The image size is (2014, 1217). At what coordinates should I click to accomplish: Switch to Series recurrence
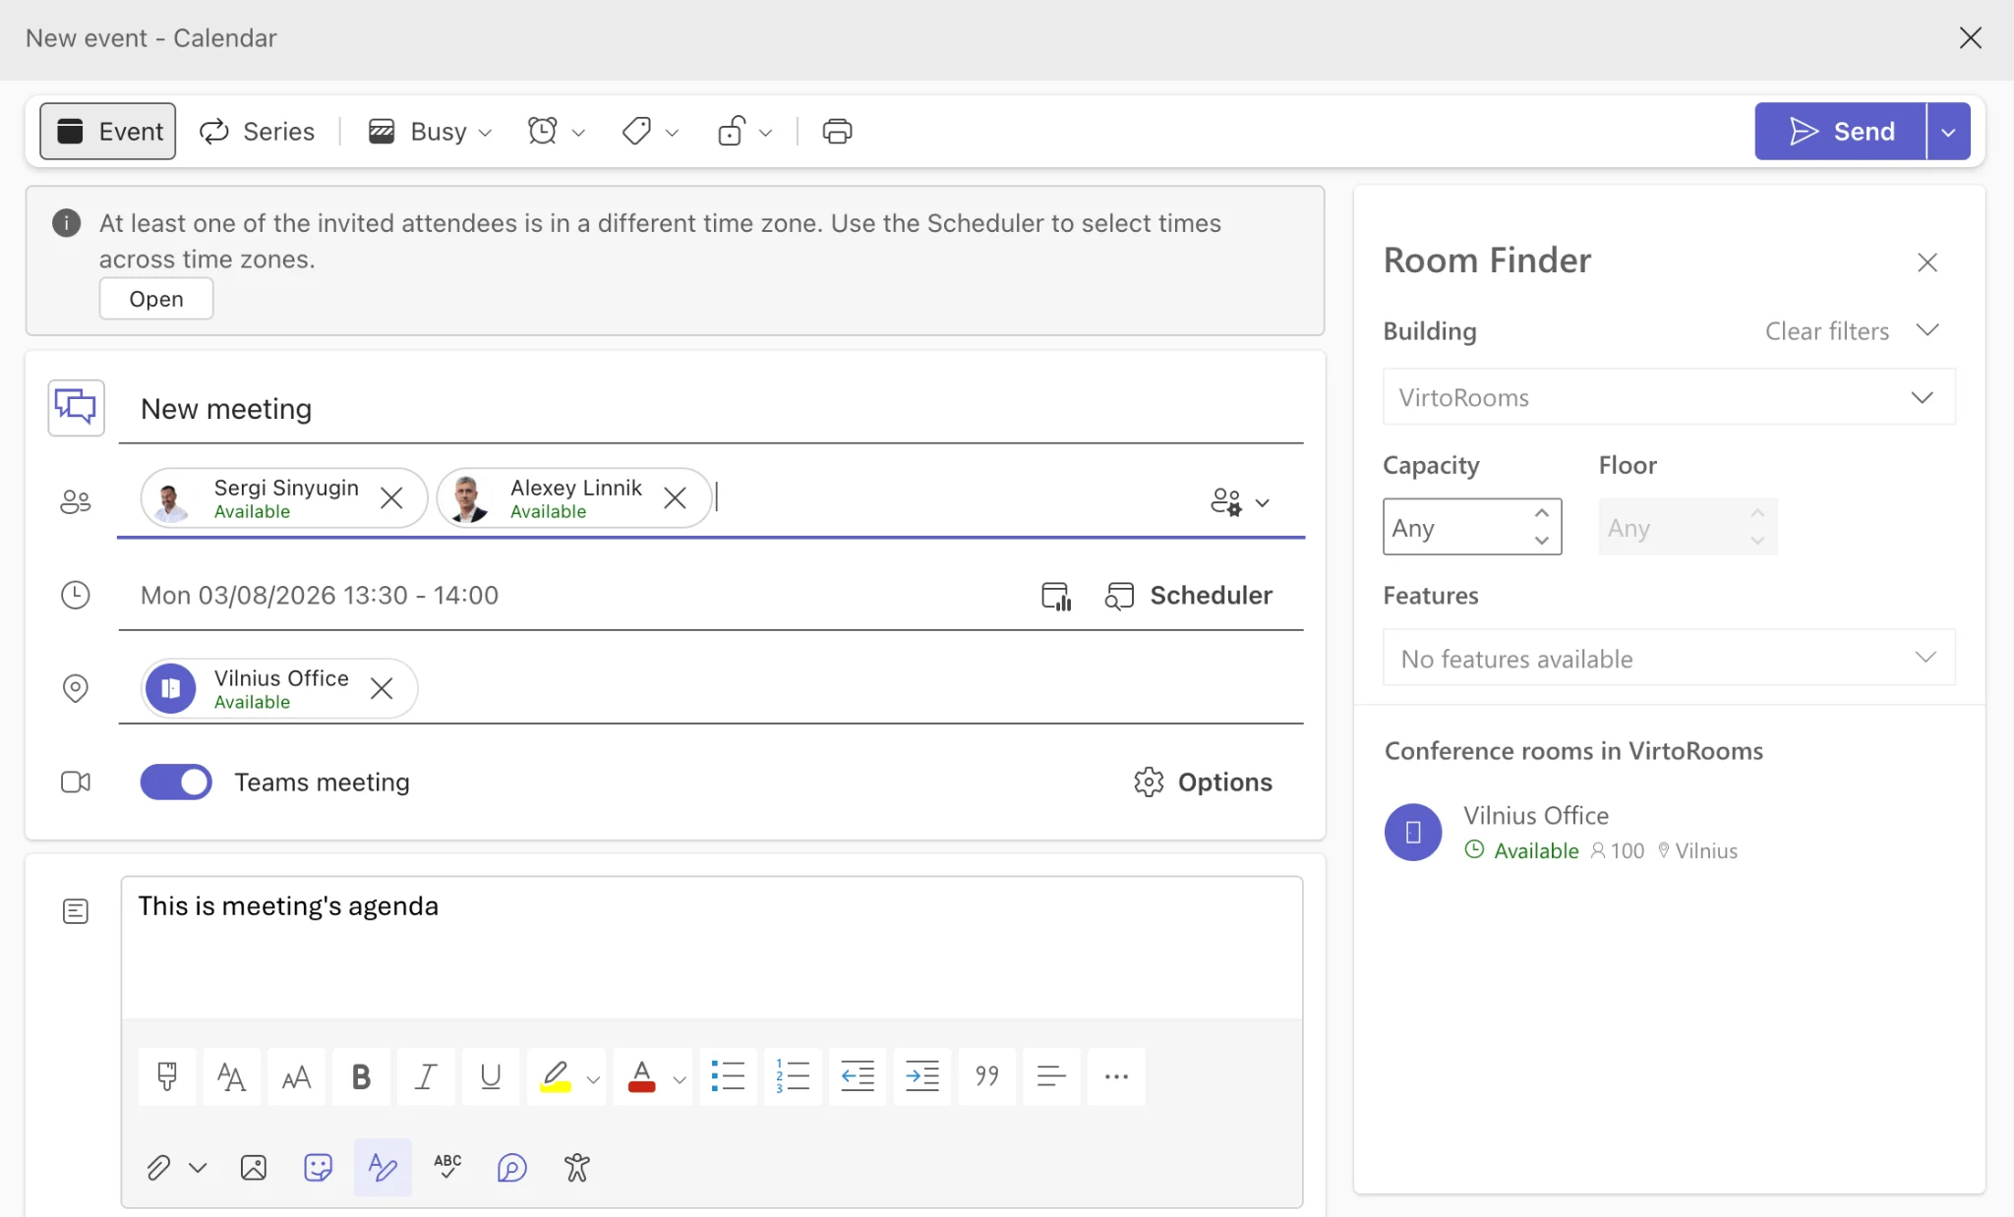[257, 131]
